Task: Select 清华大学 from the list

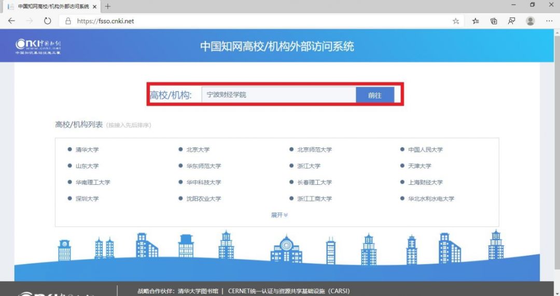Action: (x=87, y=150)
